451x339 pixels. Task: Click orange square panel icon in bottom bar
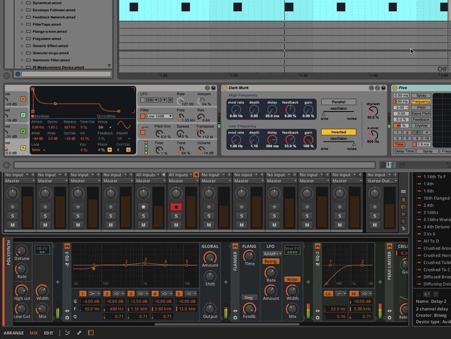point(91,333)
